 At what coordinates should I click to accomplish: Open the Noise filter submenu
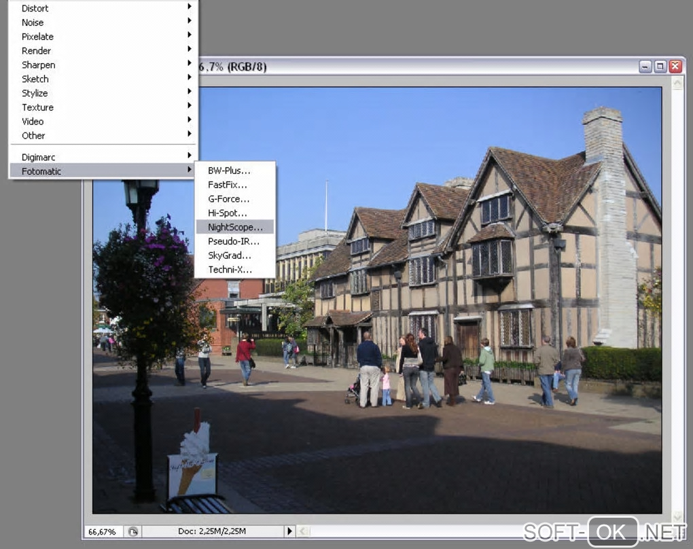coord(103,22)
